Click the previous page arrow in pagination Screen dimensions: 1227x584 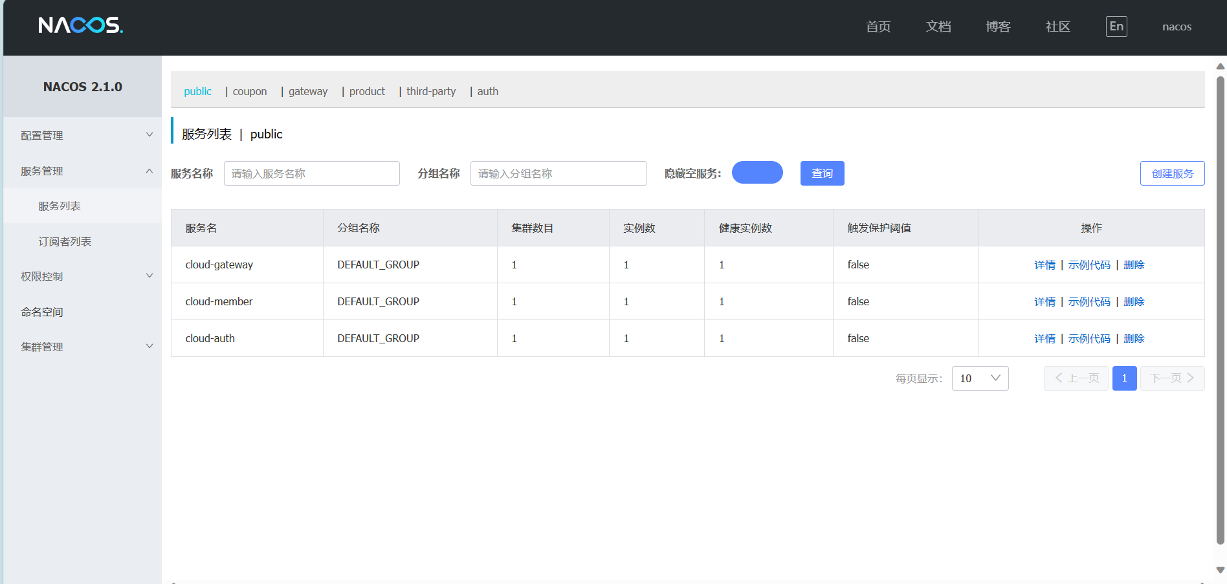click(x=1076, y=378)
